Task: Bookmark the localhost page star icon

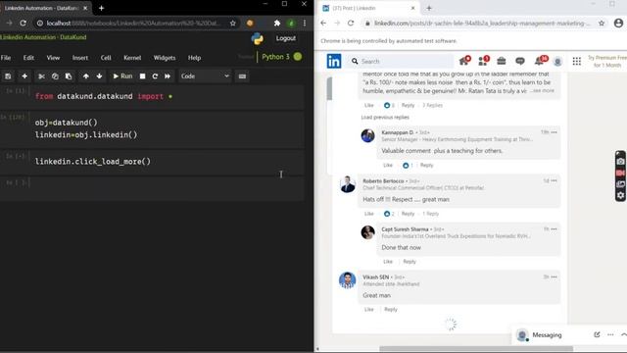Action: (233, 24)
